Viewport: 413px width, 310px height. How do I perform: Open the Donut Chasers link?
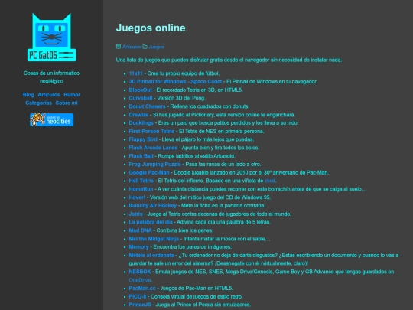point(148,106)
